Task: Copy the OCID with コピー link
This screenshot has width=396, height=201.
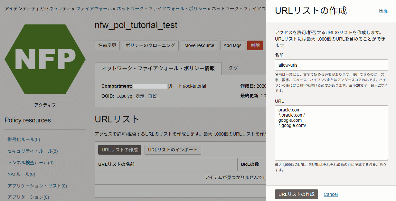Action: (x=155, y=96)
